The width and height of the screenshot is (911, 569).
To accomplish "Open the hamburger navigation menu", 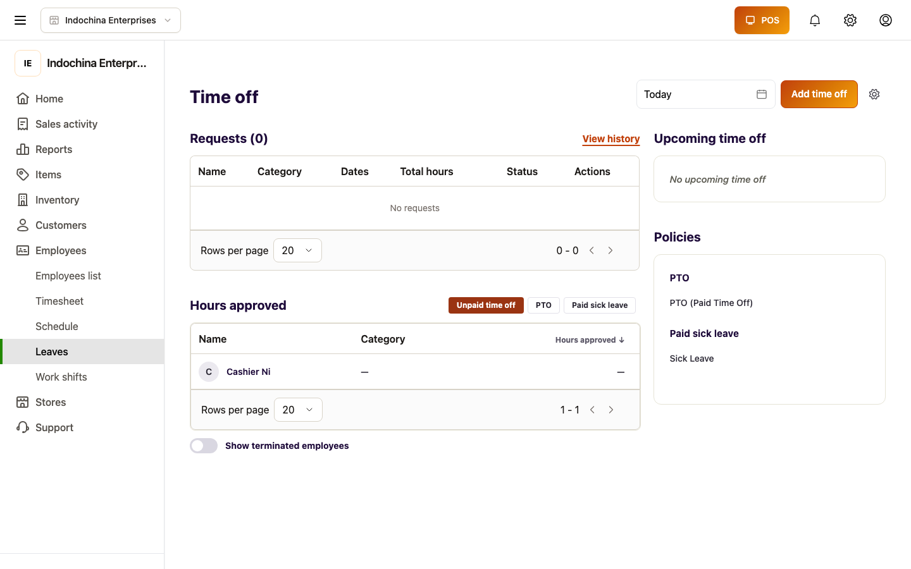I will point(20,20).
